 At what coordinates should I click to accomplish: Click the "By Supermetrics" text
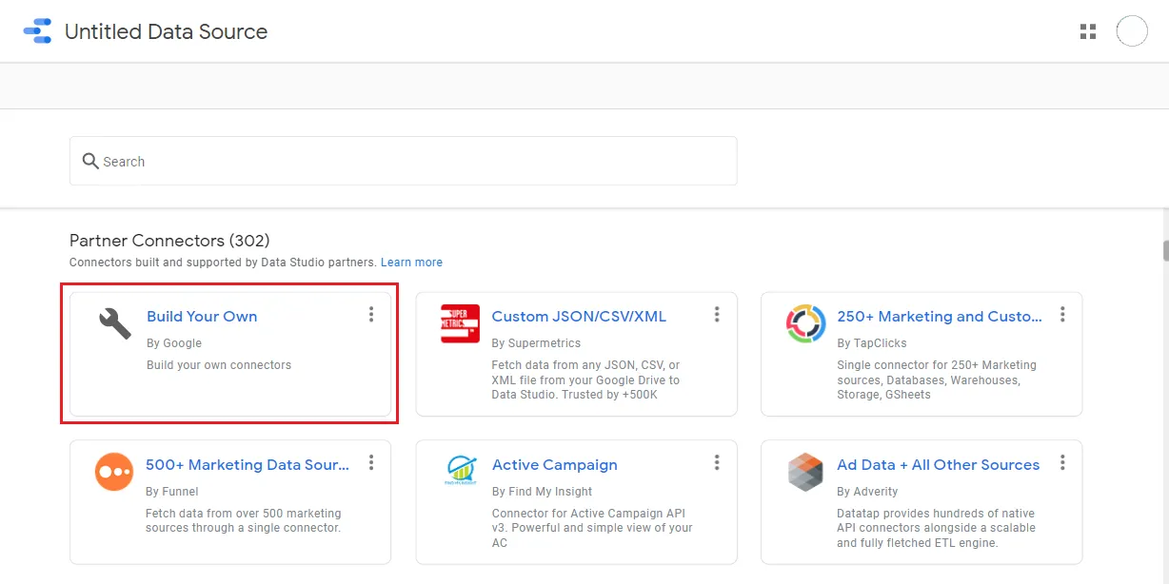coord(536,343)
